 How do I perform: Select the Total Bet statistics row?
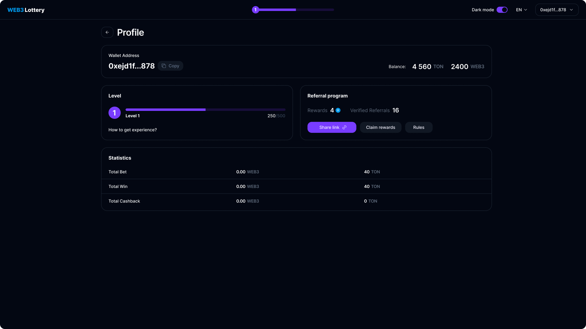click(x=296, y=172)
